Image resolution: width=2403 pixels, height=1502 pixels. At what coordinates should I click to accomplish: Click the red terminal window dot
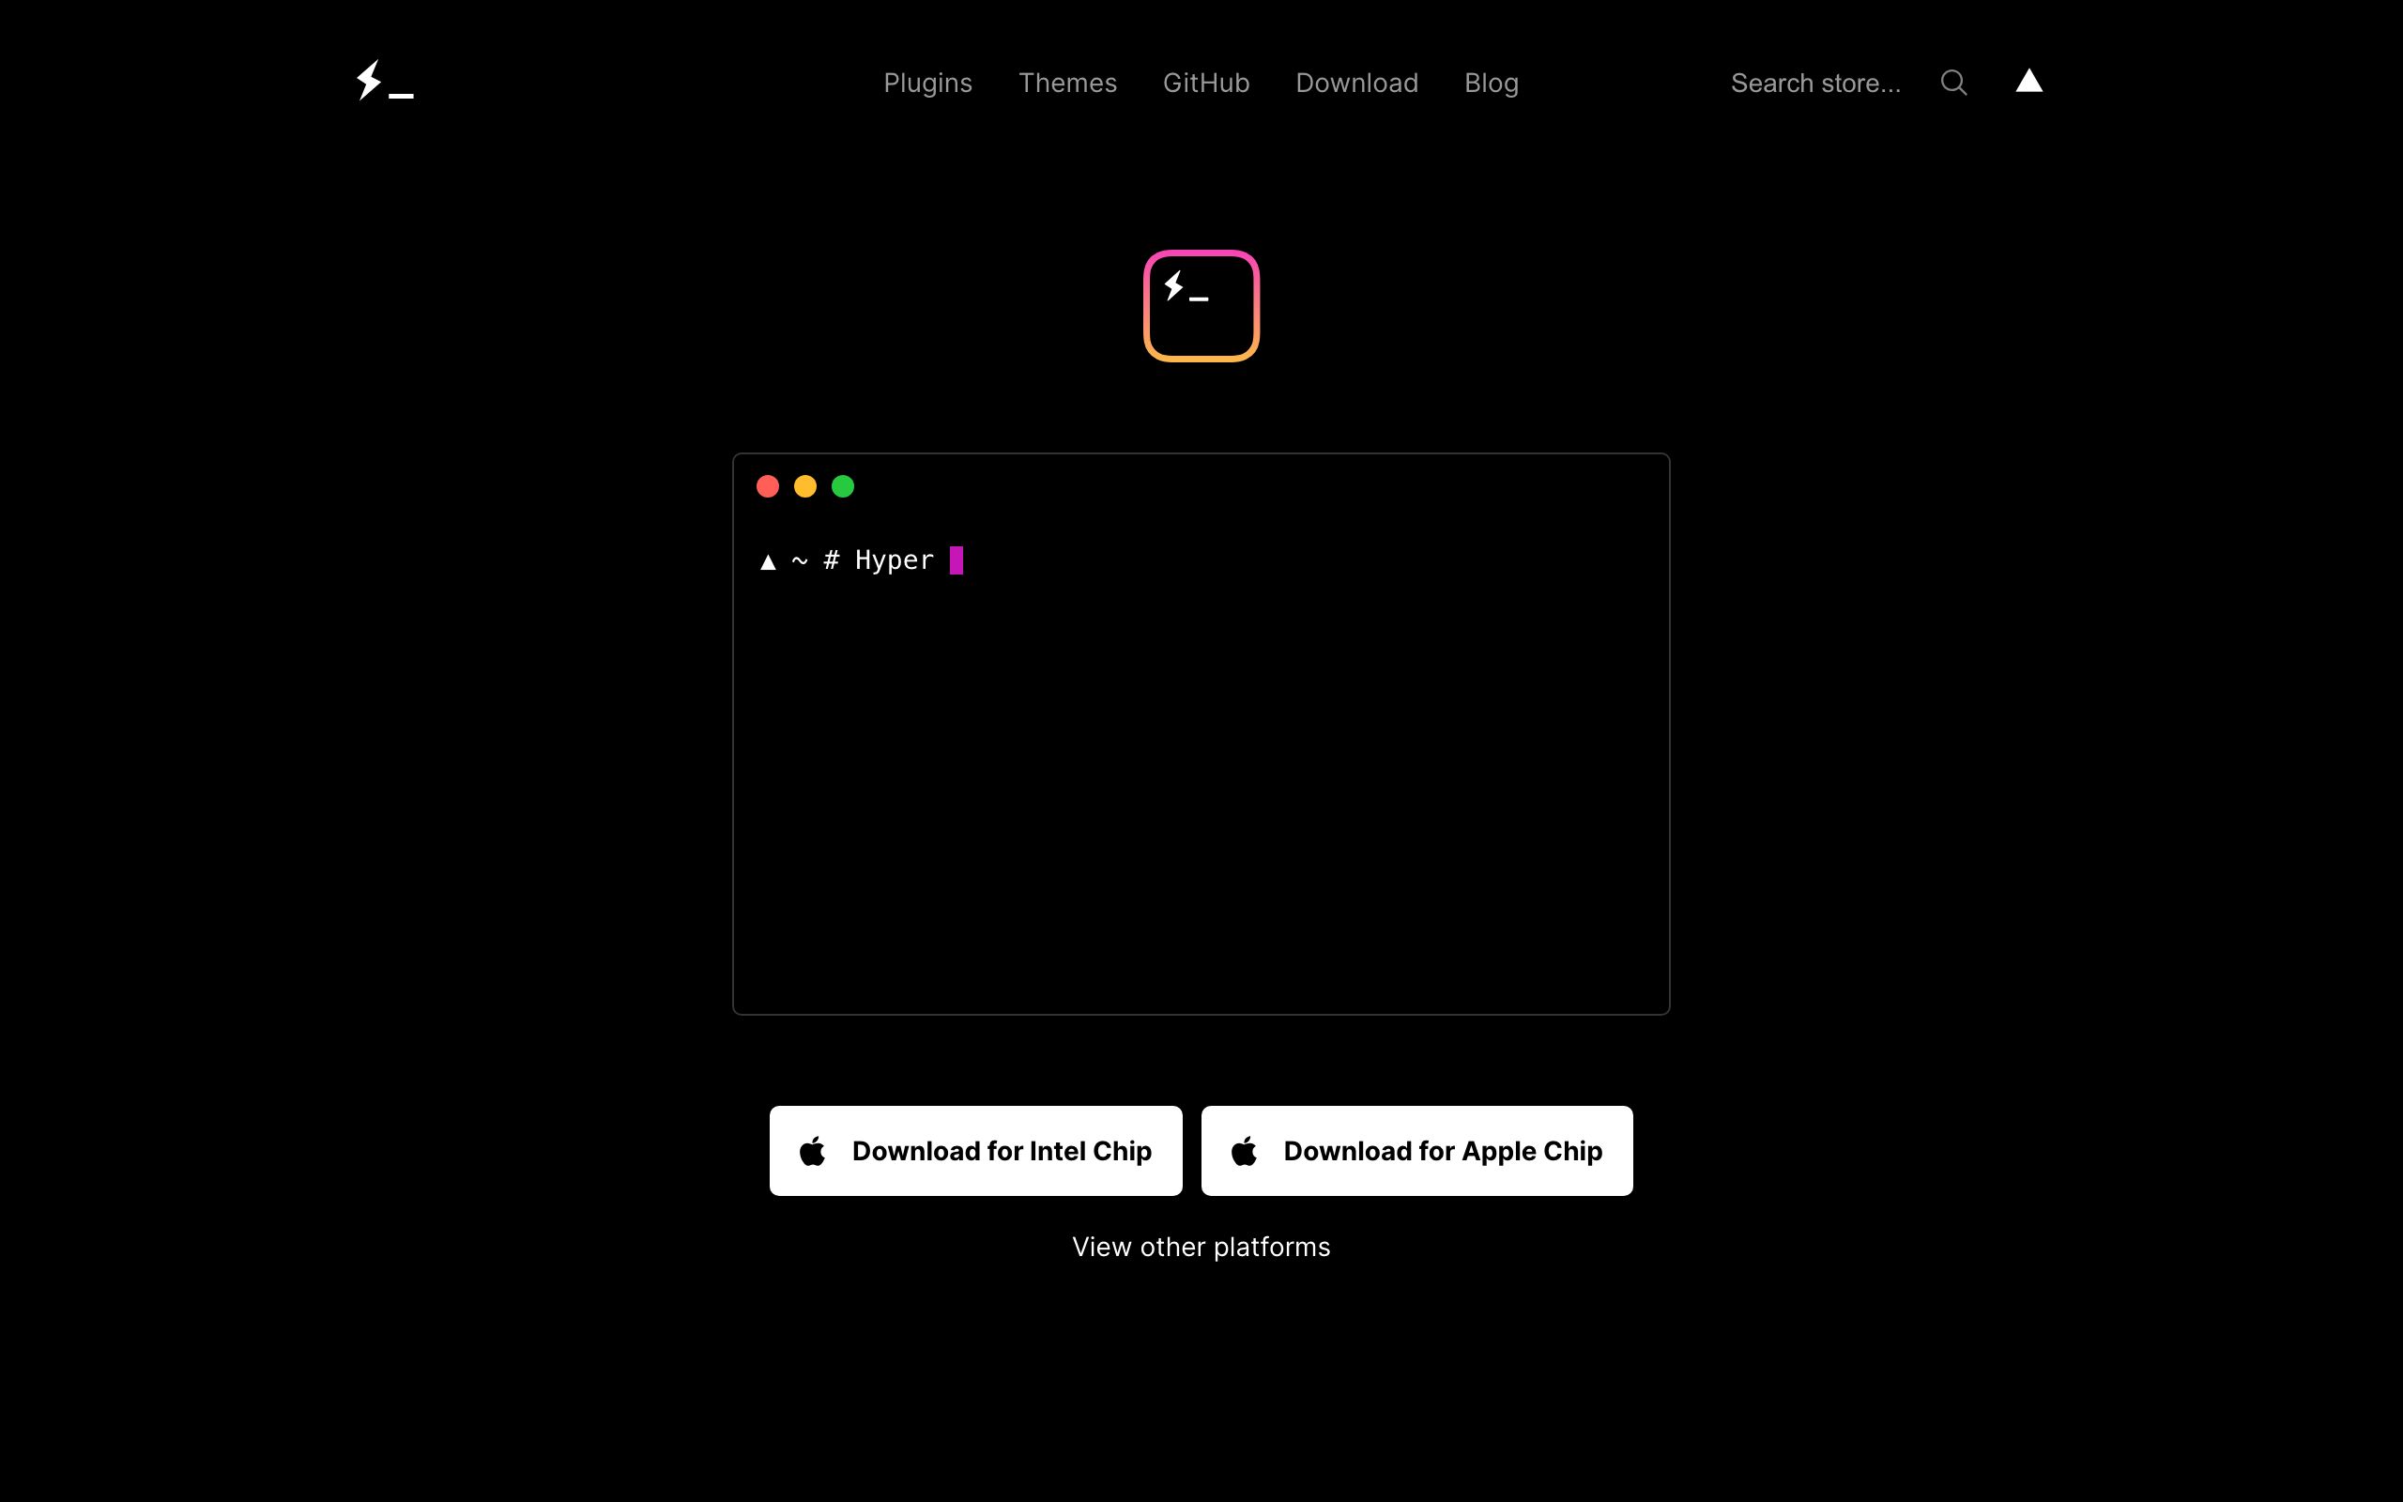coord(768,485)
